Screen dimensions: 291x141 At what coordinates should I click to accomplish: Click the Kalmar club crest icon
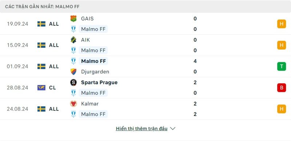tap(73, 104)
